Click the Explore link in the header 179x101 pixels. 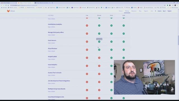pyautogui.click(x=160, y=11)
